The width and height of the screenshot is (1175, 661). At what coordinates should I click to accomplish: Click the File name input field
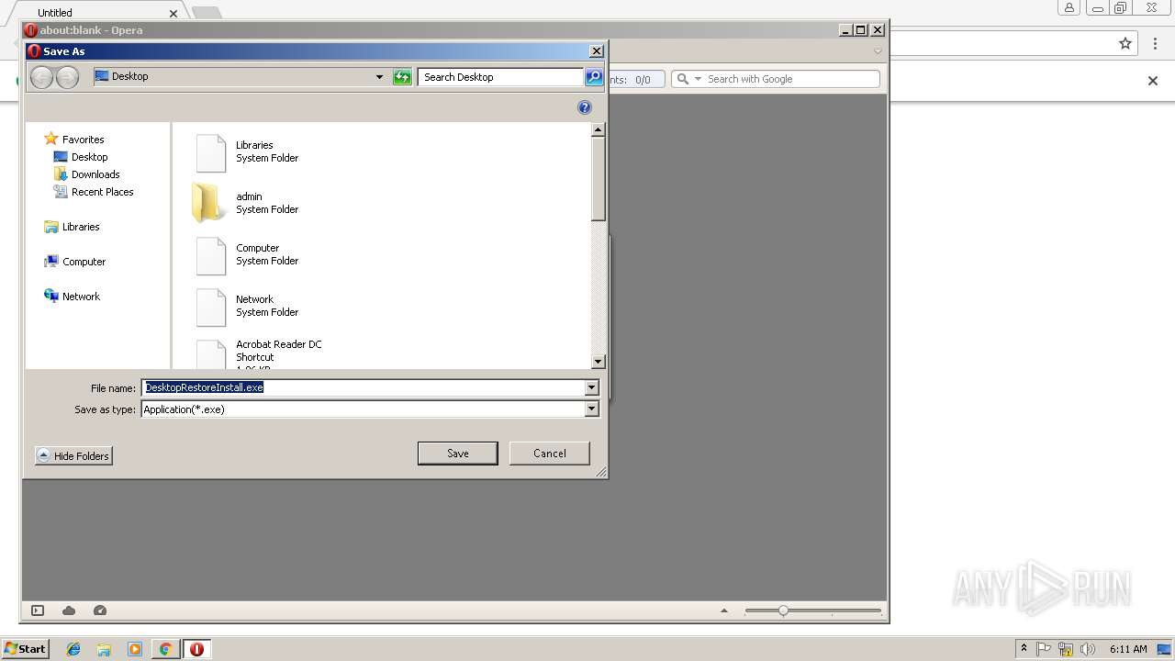(364, 388)
